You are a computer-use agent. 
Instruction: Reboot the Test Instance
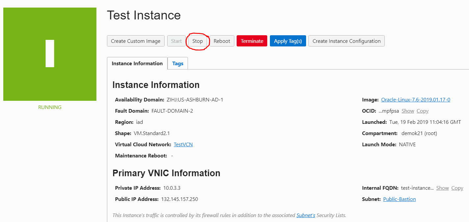point(222,41)
